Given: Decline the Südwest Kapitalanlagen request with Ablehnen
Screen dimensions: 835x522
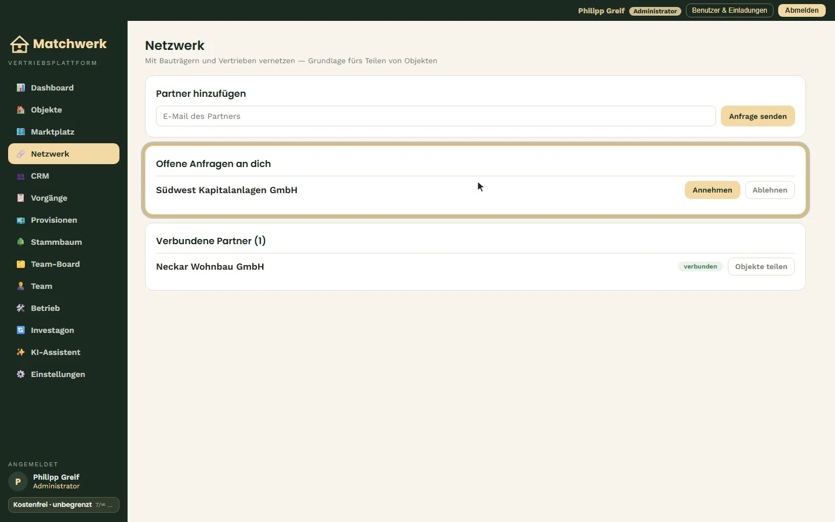Looking at the screenshot, I should [770, 190].
